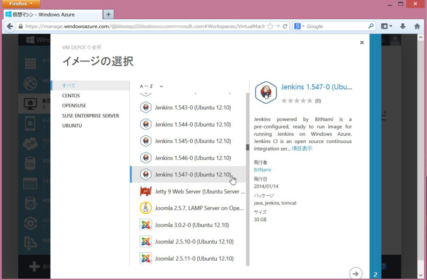This screenshot has width=427, height=280.
Task: Select the すべて category filter
Action: point(90,85)
